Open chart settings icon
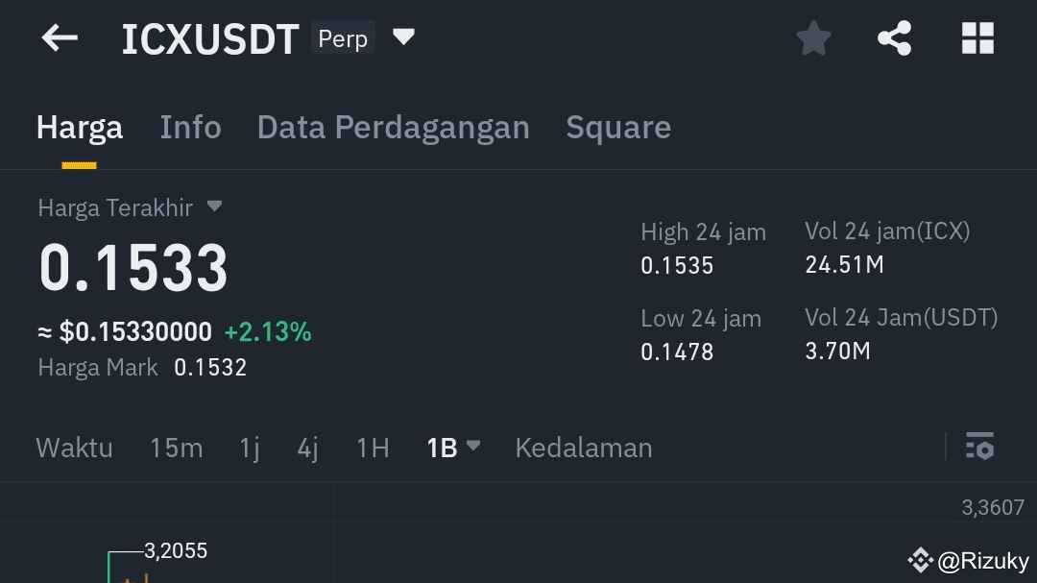1037x583 pixels. pyautogui.click(x=979, y=447)
